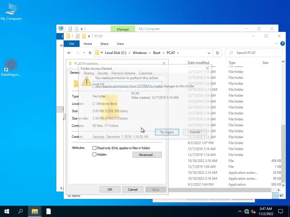
Task: Open taskbar search magnifier
Action: click(x=20, y=211)
